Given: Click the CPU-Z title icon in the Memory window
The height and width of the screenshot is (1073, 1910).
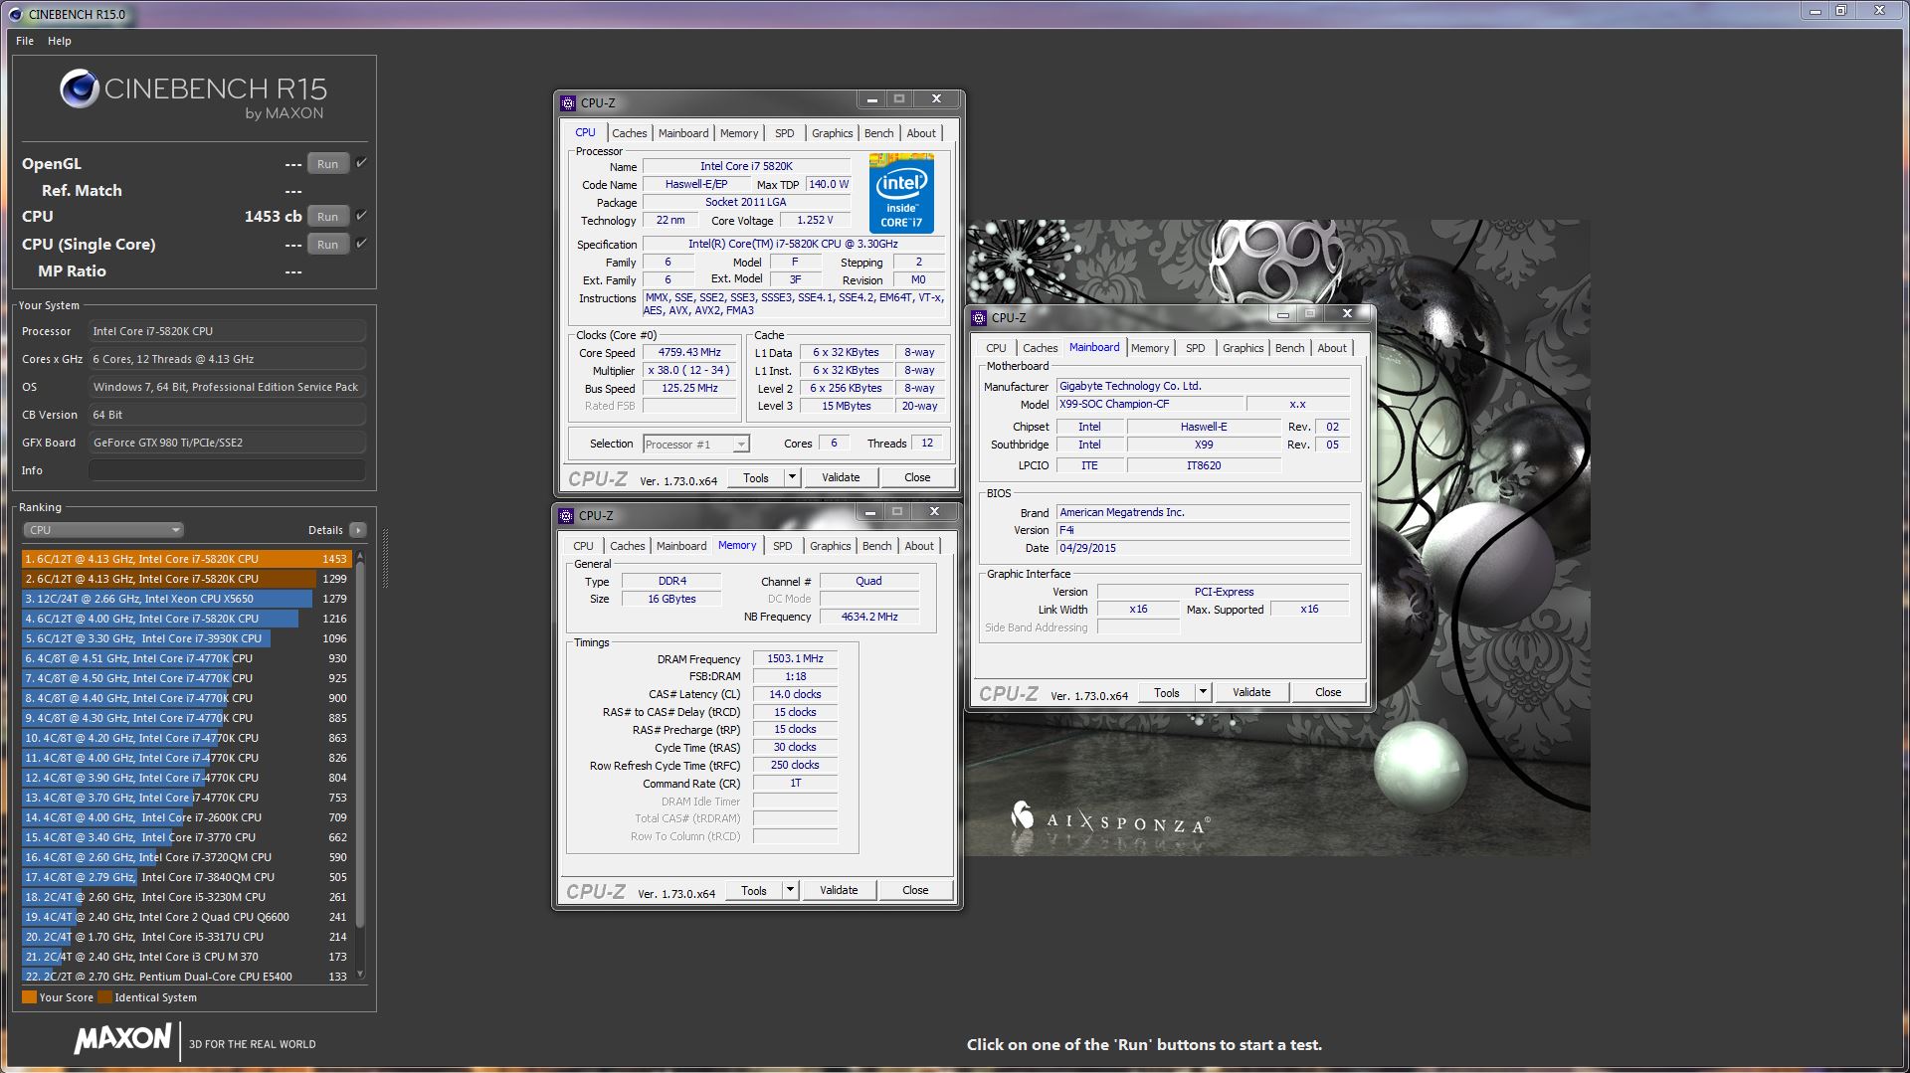Looking at the screenshot, I should pyautogui.click(x=566, y=515).
